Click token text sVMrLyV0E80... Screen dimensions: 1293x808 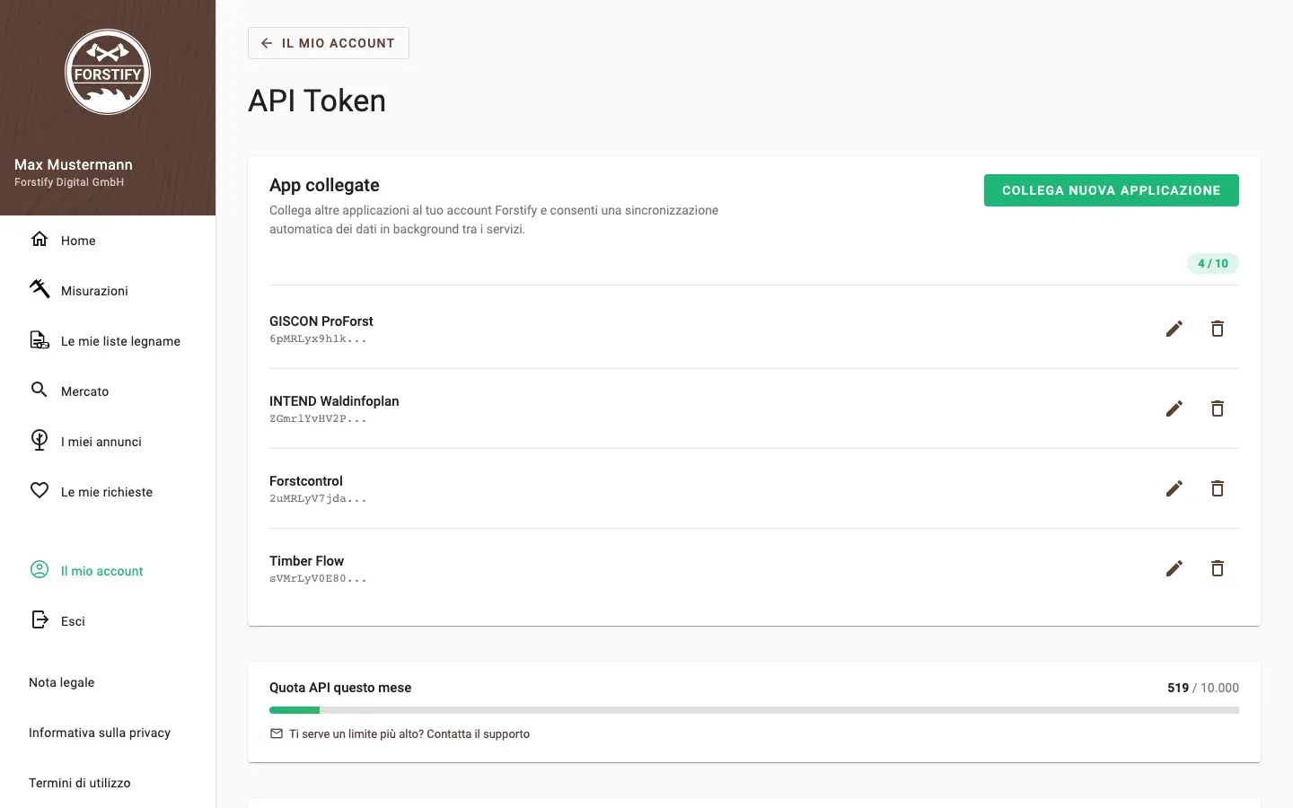[x=318, y=579]
